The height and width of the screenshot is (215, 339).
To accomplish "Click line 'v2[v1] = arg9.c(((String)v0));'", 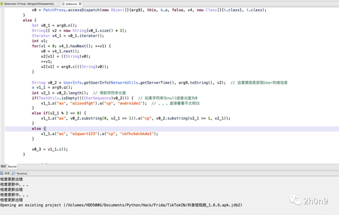I will pos(75,67).
